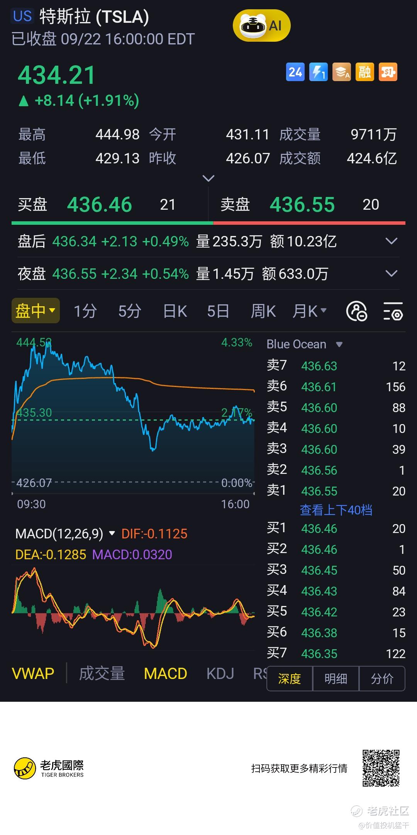Open the 盘中 session dropdown
This screenshot has width=417, height=835.
[36, 311]
